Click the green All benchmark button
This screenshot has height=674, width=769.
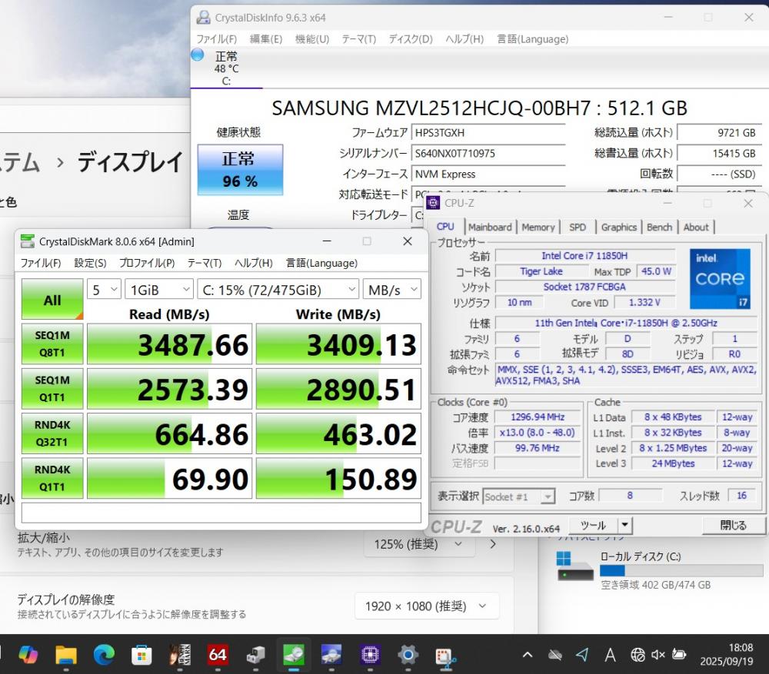tap(52, 300)
